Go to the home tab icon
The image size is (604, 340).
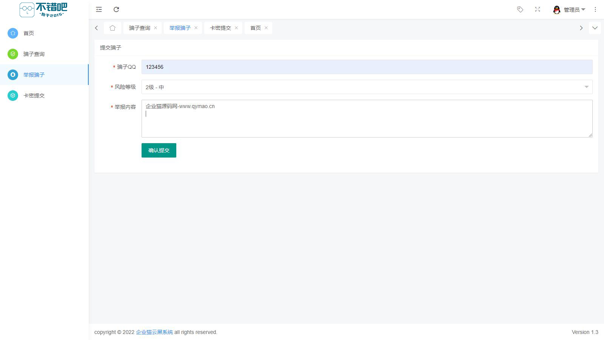[112, 28]
